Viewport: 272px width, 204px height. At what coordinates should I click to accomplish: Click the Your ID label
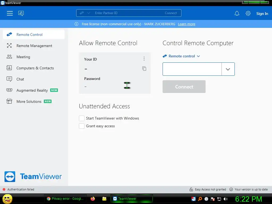tap(90, 59)
